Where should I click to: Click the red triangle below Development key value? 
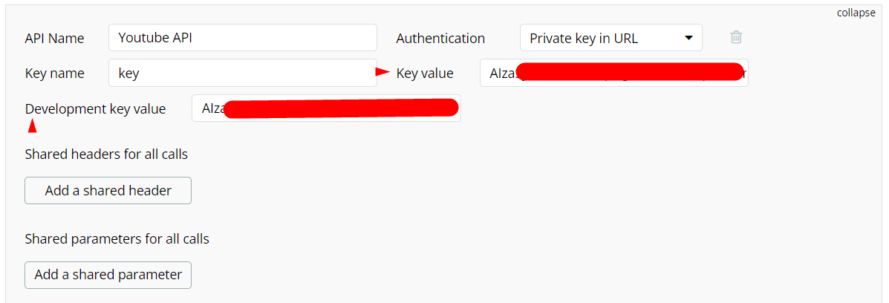pos(32,126)
